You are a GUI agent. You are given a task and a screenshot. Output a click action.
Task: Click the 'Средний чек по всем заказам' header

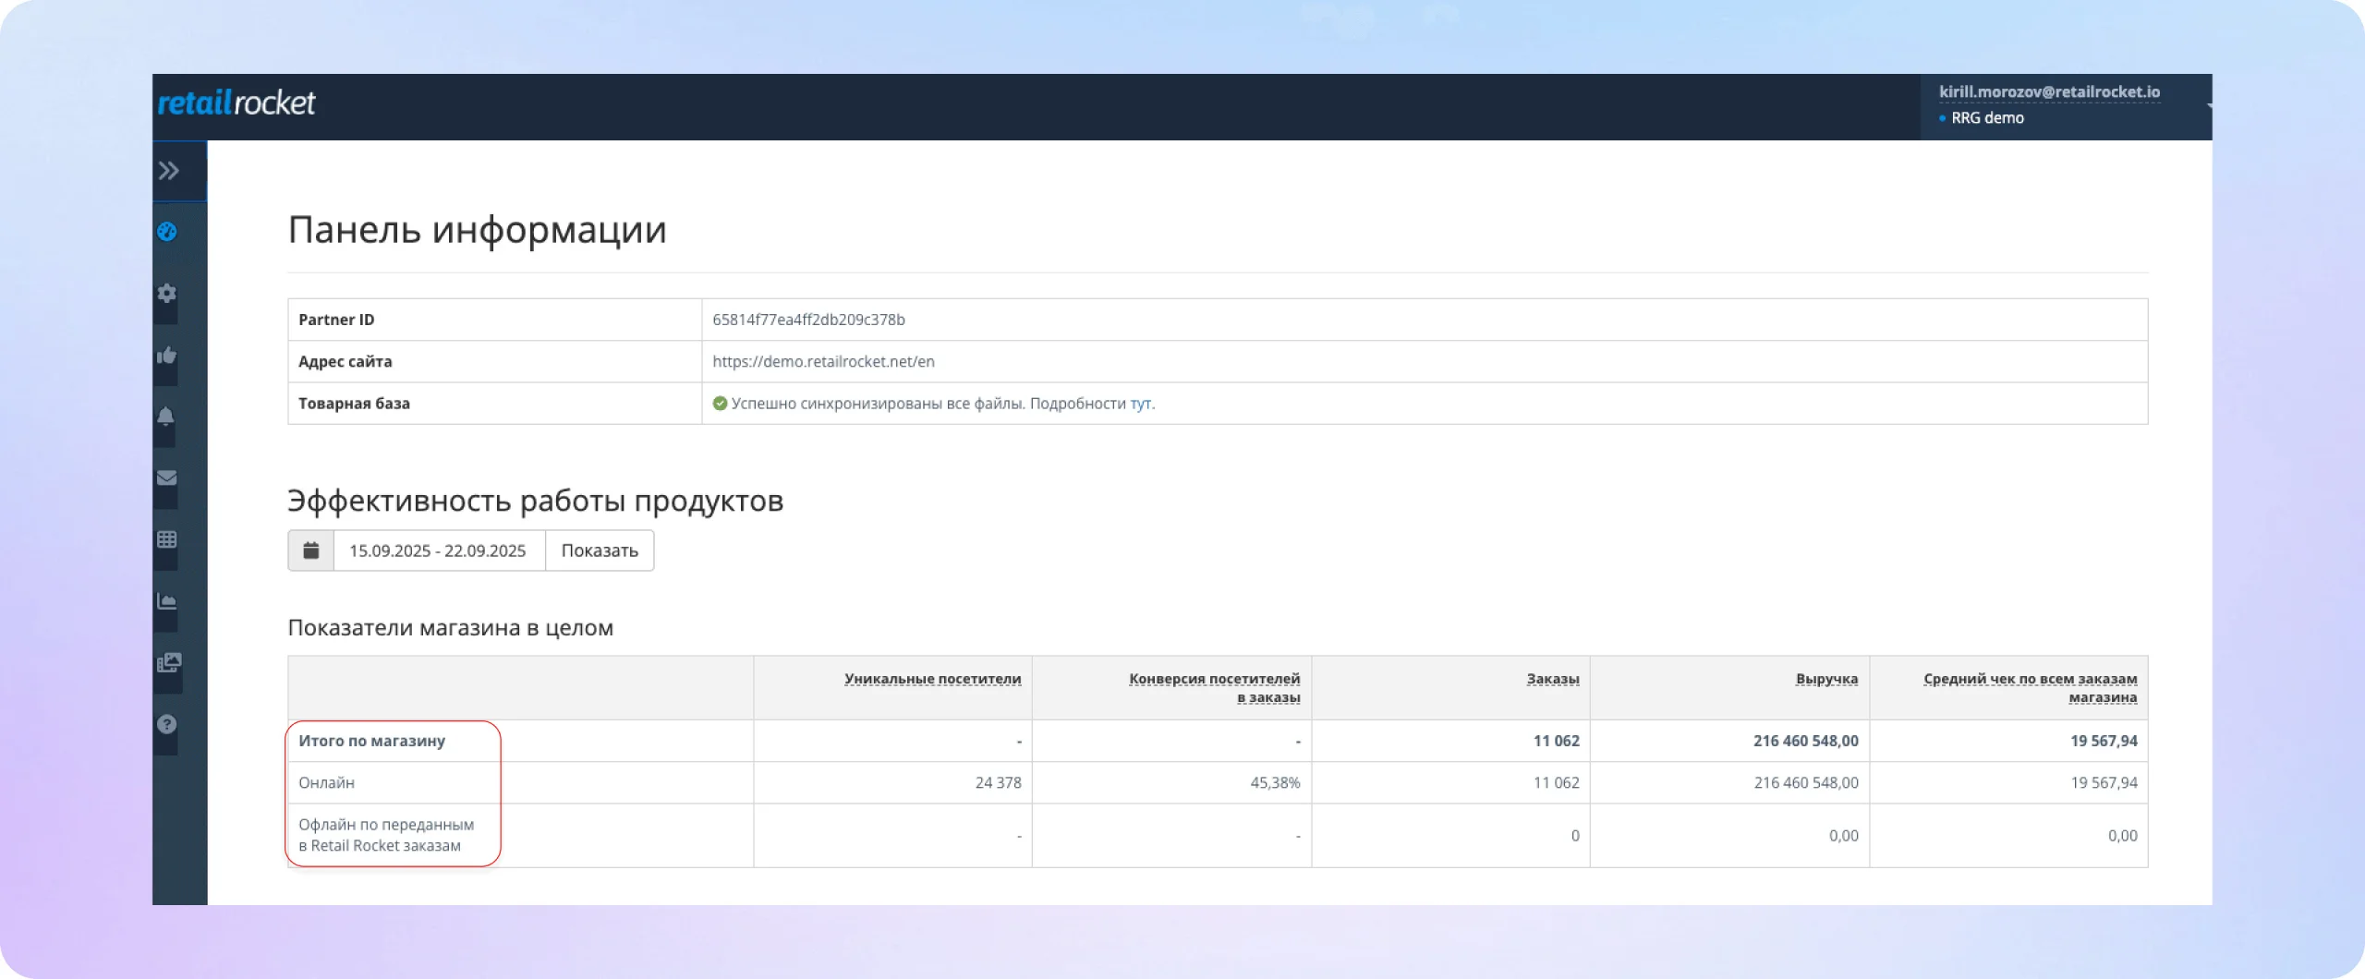pyautogui.click(x=2030, y=688)
